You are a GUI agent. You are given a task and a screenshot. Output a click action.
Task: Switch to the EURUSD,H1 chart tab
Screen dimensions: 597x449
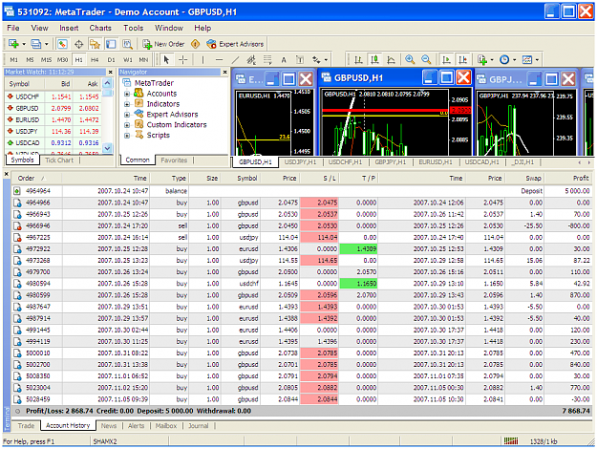(436, 162)
